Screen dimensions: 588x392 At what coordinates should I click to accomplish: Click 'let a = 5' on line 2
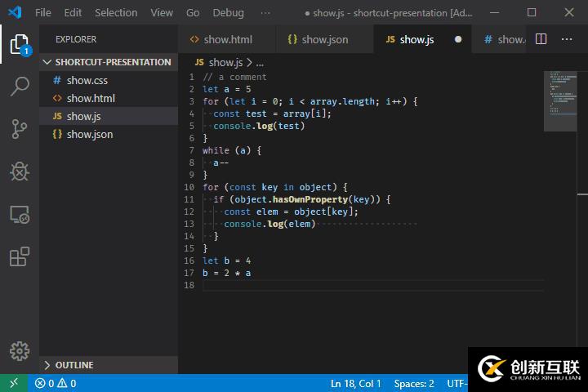coord(226,89)
